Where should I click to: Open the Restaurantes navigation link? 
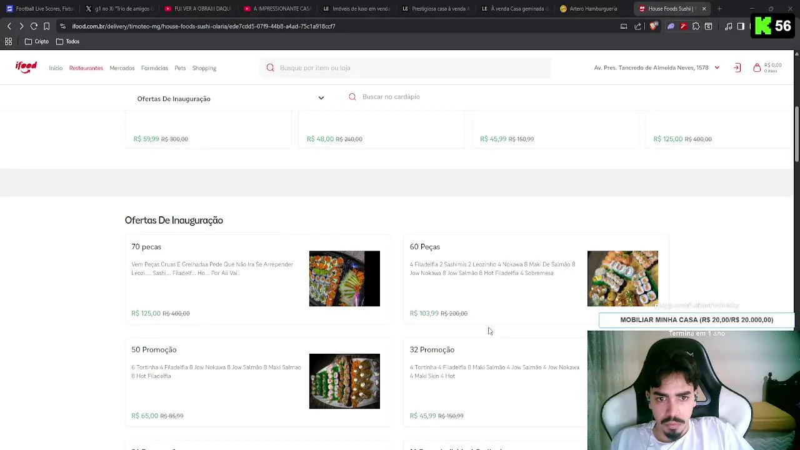(x=86, y=68)
